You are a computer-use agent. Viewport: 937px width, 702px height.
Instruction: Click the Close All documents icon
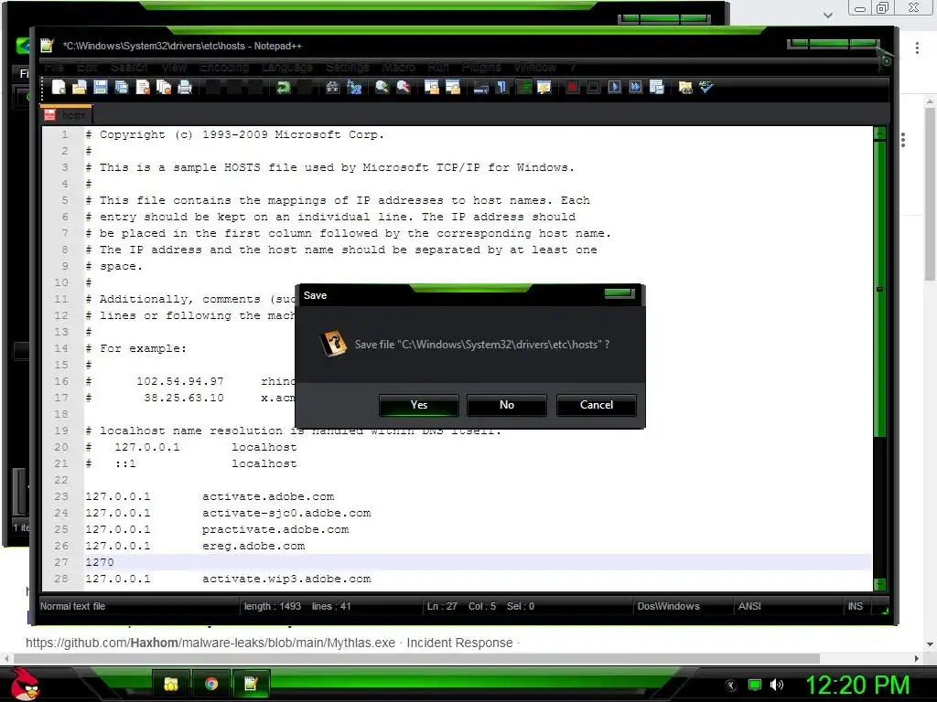click(164, 87)
